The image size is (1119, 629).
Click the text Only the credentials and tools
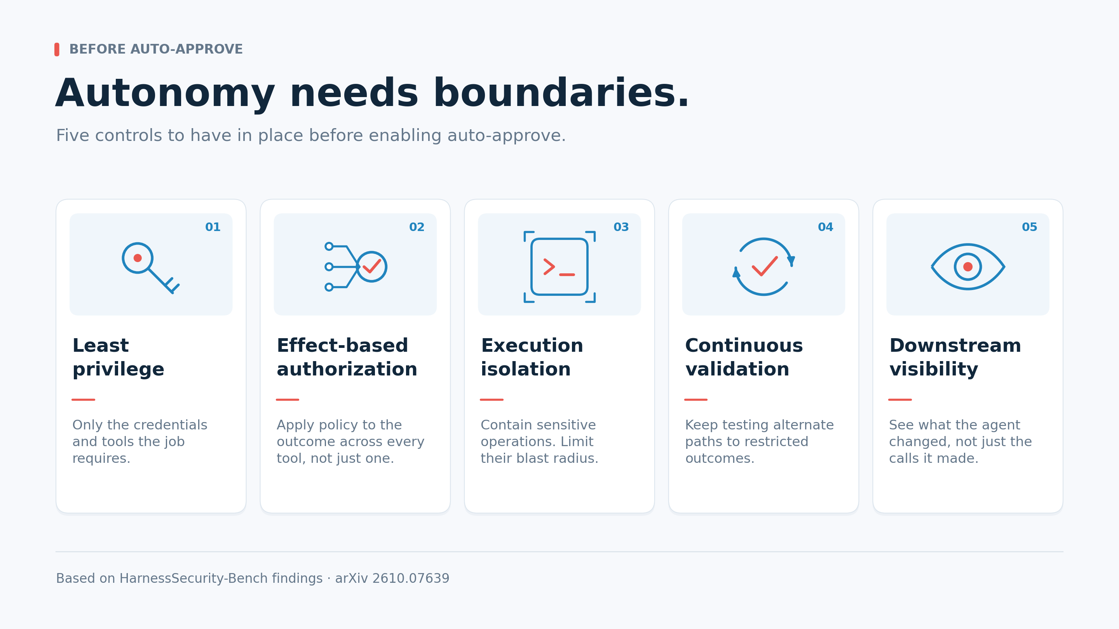140,441
